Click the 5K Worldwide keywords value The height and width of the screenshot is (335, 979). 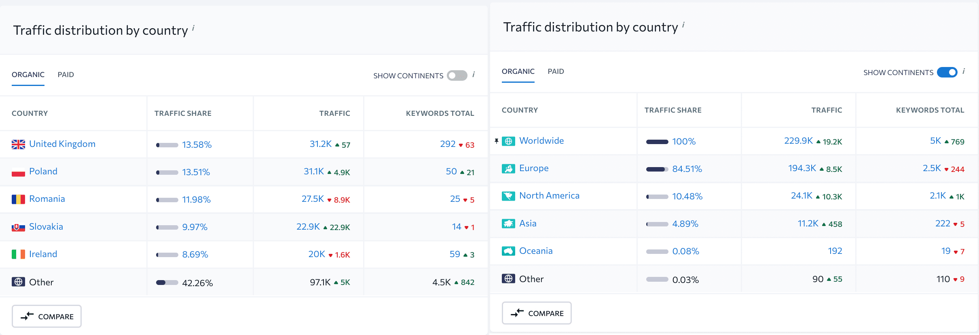[x=936, y=141]
